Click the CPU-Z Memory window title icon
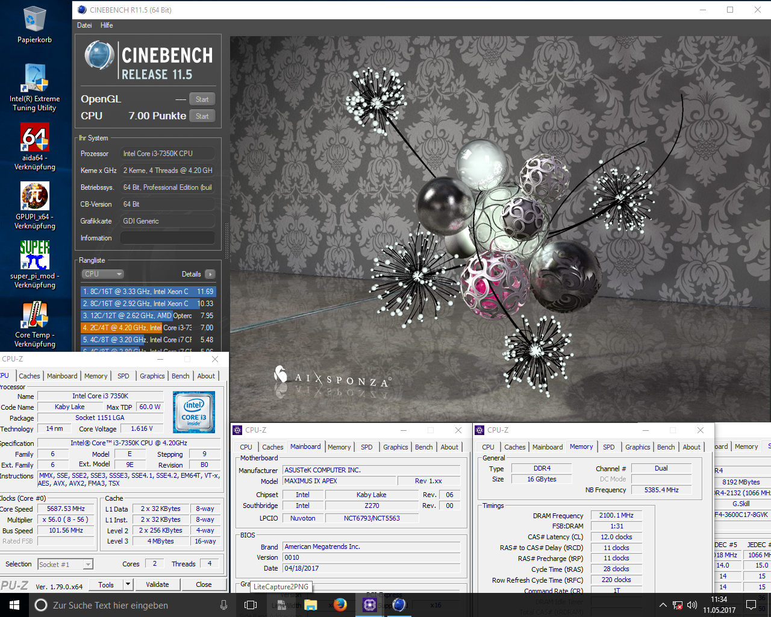Viewport: 771px width, 617px height. click(479, 430)
